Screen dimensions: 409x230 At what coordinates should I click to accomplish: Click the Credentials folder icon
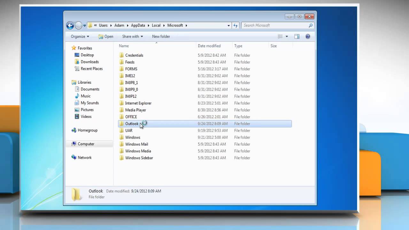click(121, 55)
